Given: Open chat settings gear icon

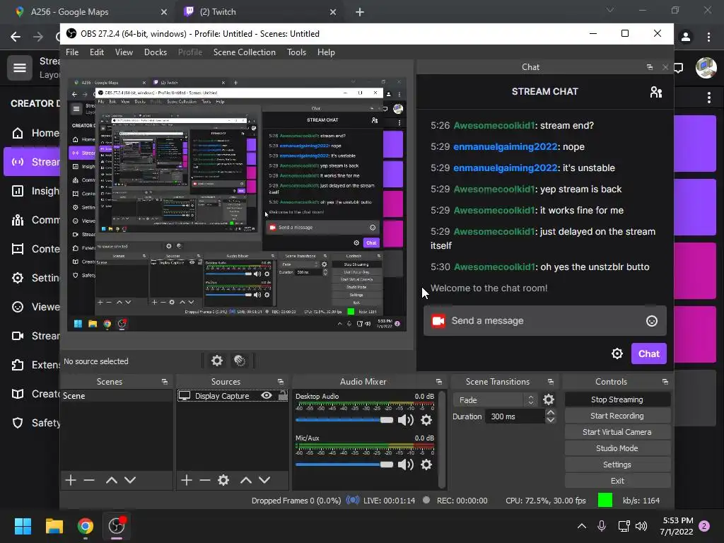Looking at the screenshot, I should (x=617, y=354).
